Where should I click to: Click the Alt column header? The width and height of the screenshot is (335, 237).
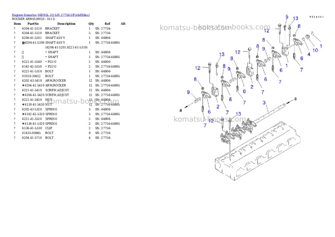point(123,24)
